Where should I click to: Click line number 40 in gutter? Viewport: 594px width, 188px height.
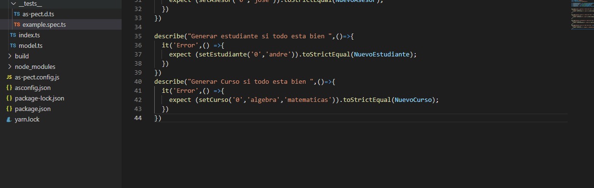tap(138, 81)
